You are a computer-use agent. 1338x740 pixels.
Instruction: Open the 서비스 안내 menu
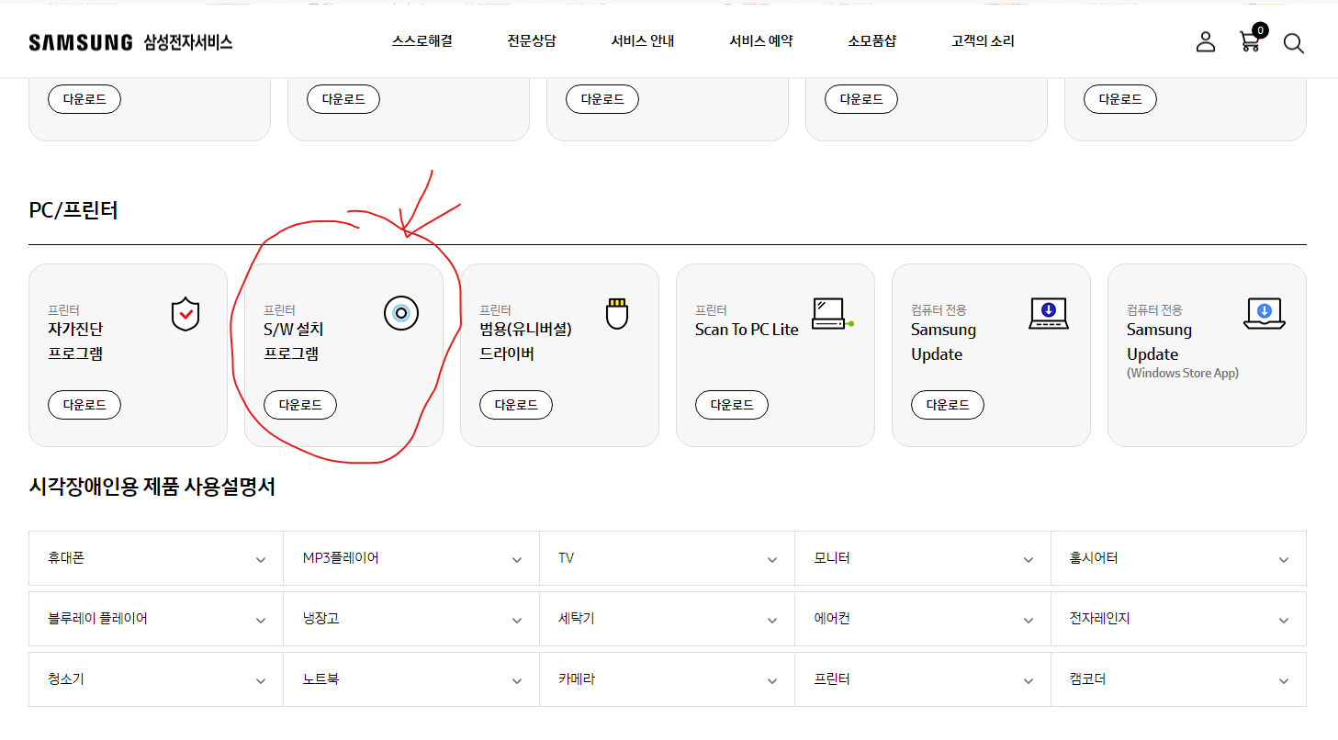(x=642, y=41)
